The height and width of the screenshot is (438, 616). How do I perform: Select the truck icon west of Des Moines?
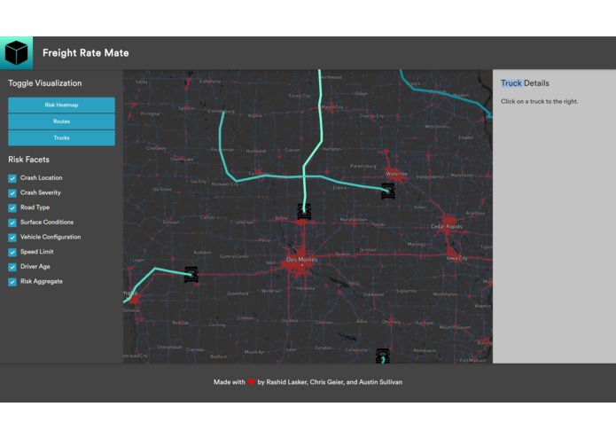click(x=191, y=275)
